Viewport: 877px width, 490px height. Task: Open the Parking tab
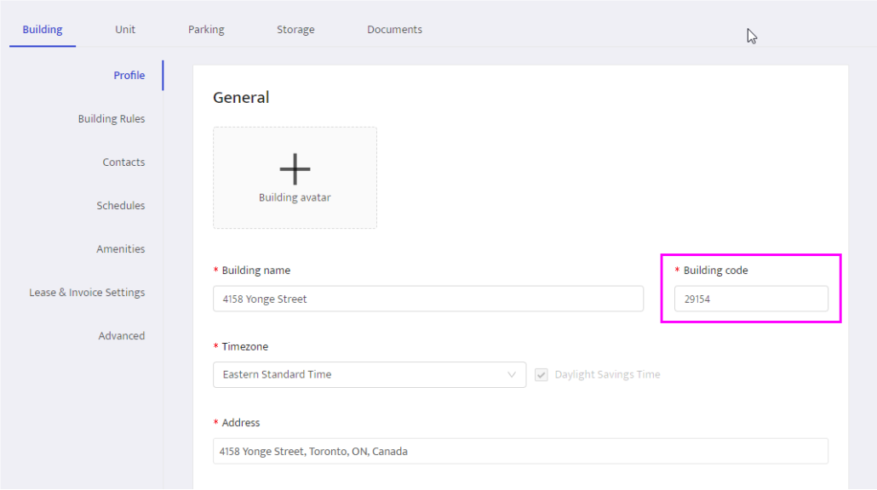pos(206,30)
